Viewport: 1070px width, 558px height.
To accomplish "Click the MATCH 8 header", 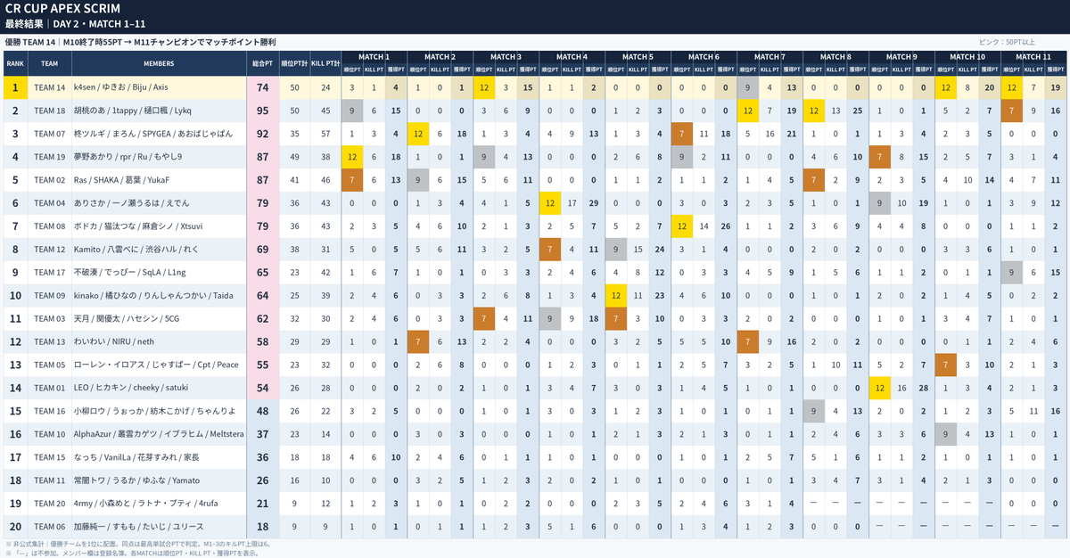I will click(x=835, y=56).
